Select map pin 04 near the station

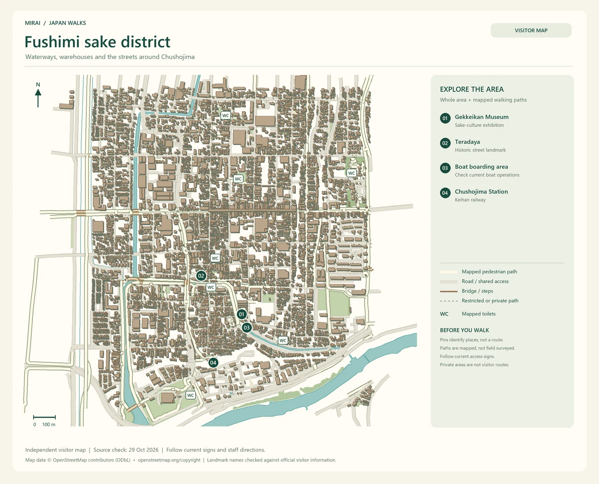(213, 363)
